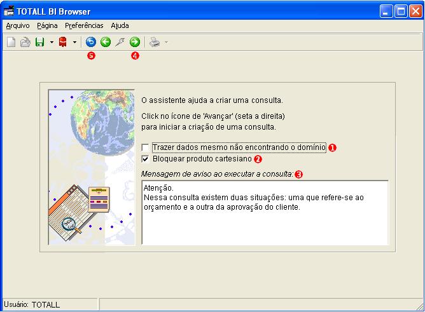Click the printer toolbar icon

coord(155,42)
